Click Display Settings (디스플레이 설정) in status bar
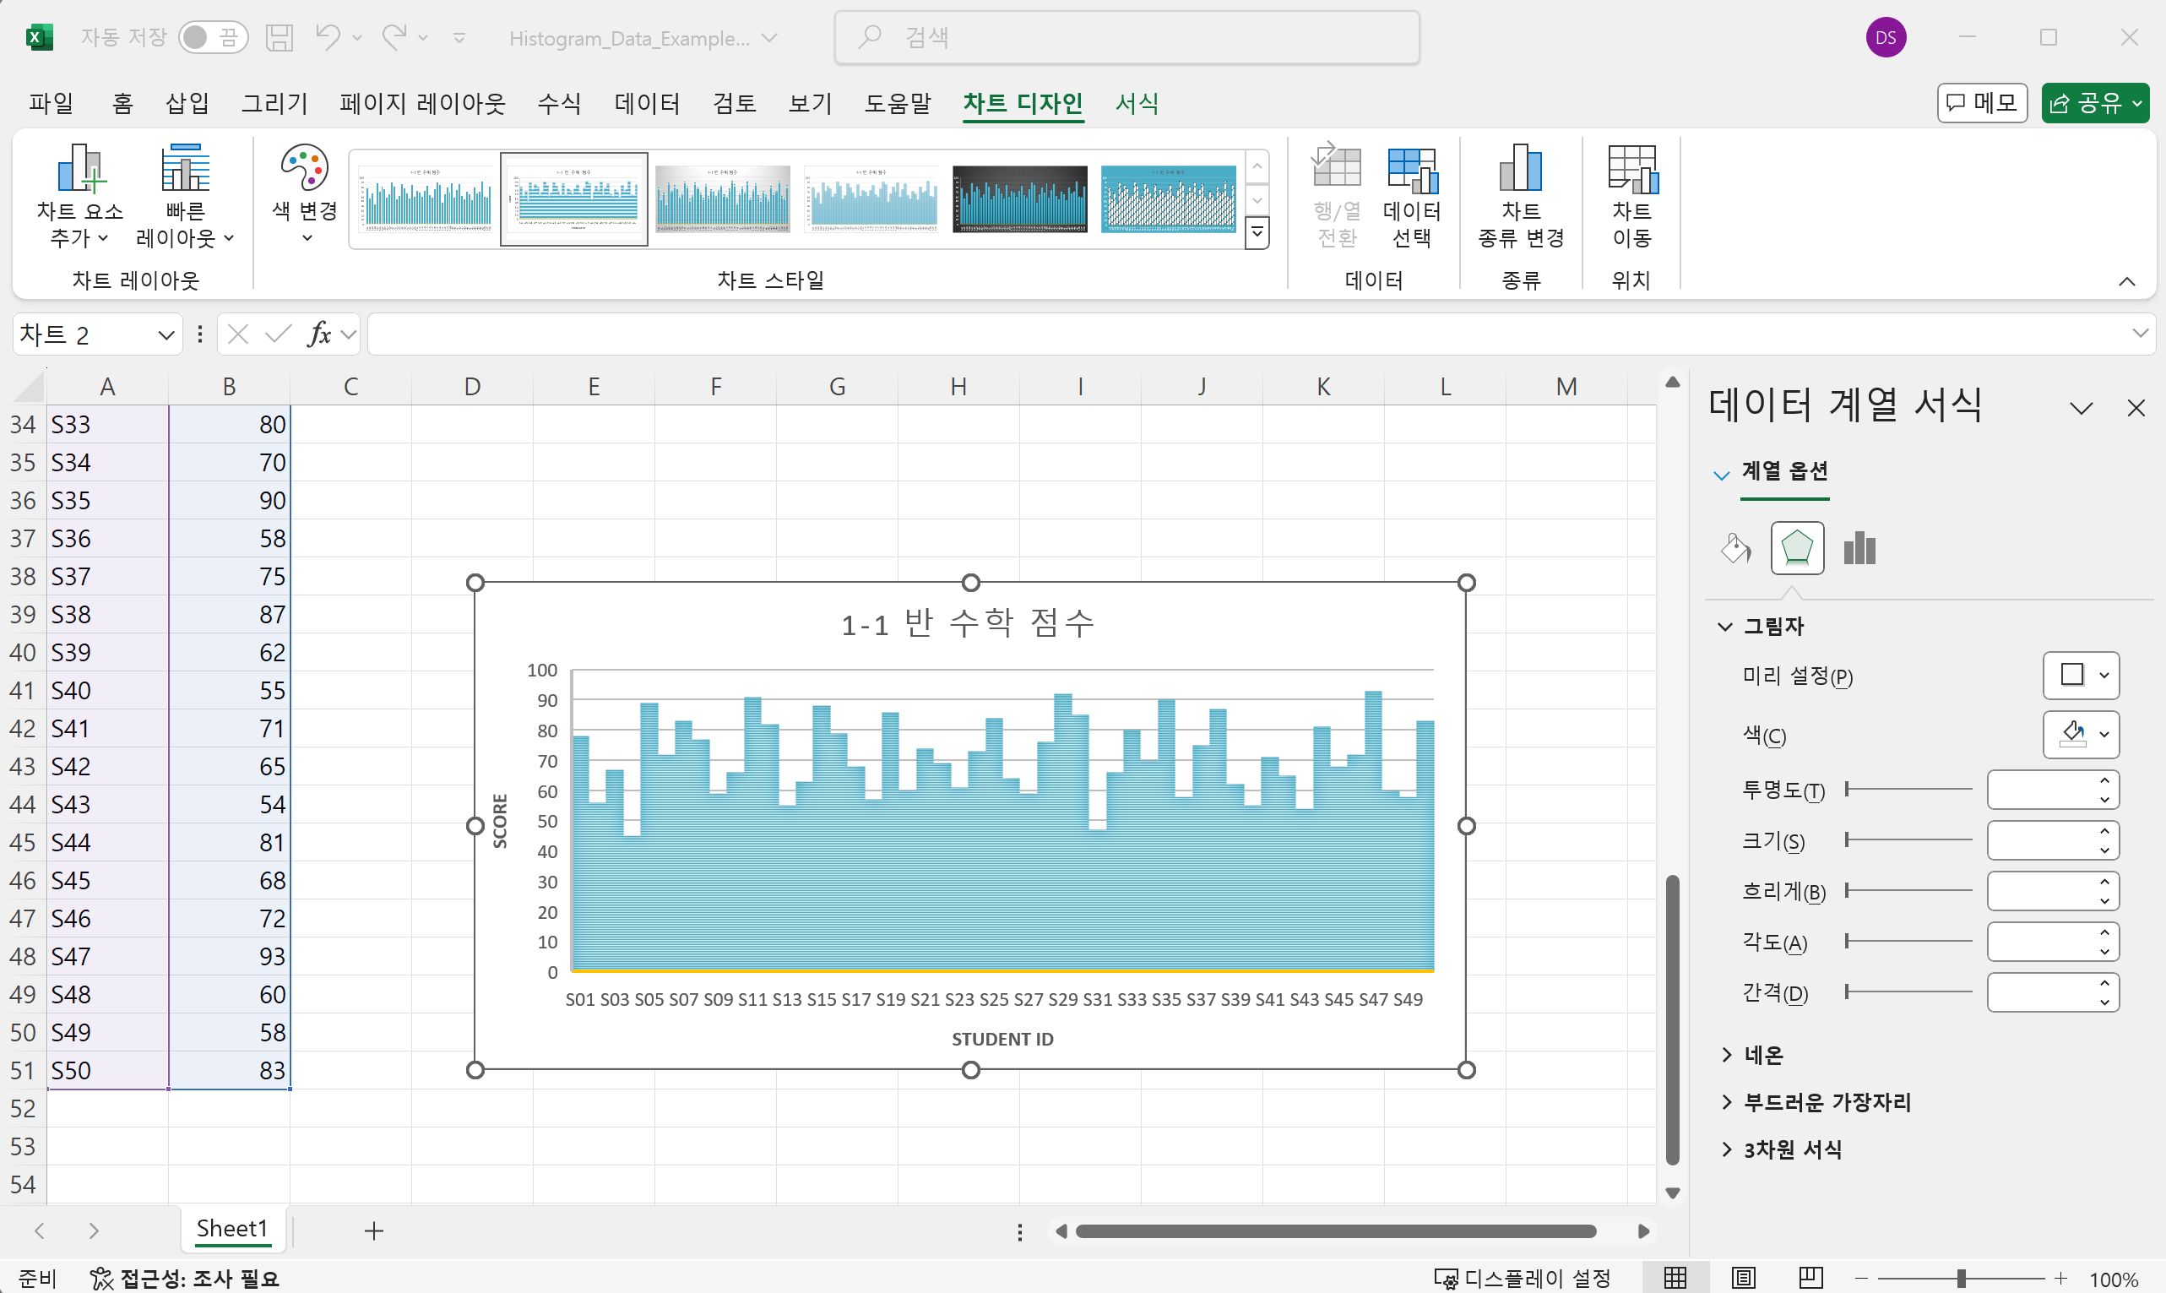 pyautogui.click(x=1523, y=1278)
